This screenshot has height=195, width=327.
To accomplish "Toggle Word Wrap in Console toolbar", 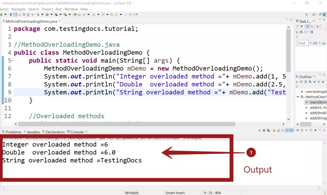I will click(283, 131).
